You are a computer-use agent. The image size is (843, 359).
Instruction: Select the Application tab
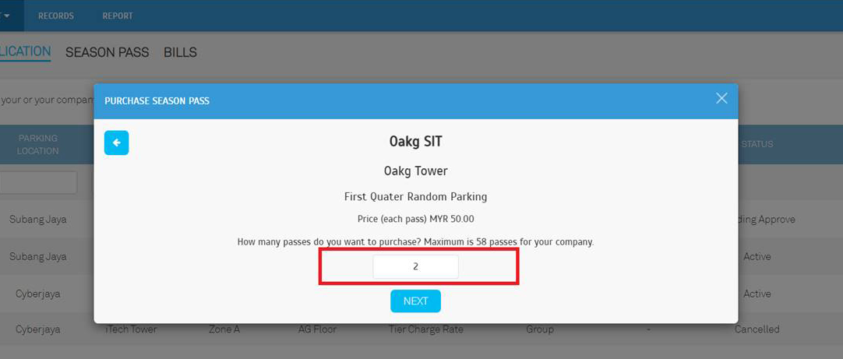pos(25,51)
